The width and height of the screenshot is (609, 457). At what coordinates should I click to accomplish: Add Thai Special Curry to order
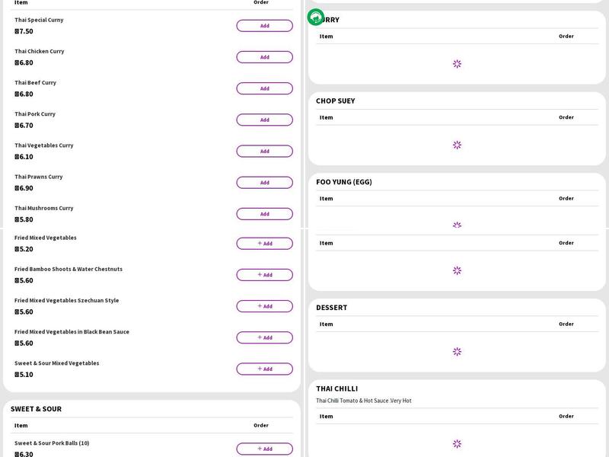[x=264, y=26]
